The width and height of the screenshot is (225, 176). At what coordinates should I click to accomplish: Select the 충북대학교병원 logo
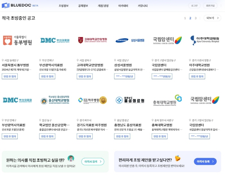pyautogui.click(x=167, y=100)
